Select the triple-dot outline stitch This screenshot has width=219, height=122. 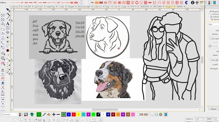[x=31, y=3]
